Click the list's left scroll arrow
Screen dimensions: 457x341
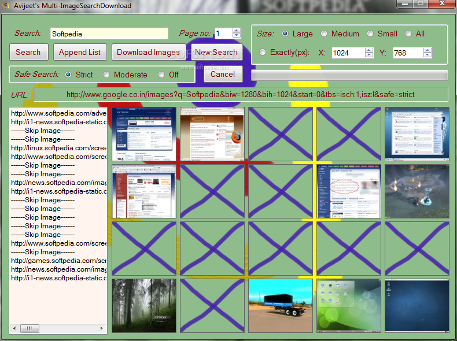(x=14, y=328)
